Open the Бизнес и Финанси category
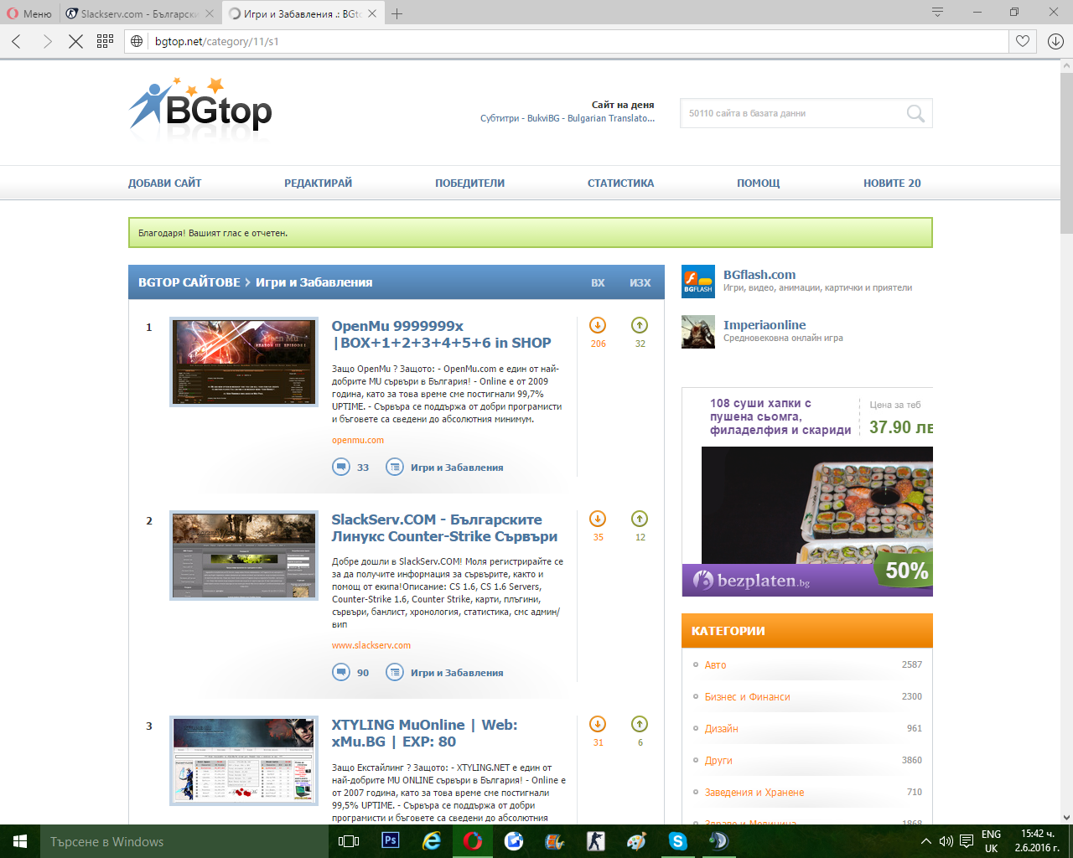The image size is (1073, 858). (748, 696)
